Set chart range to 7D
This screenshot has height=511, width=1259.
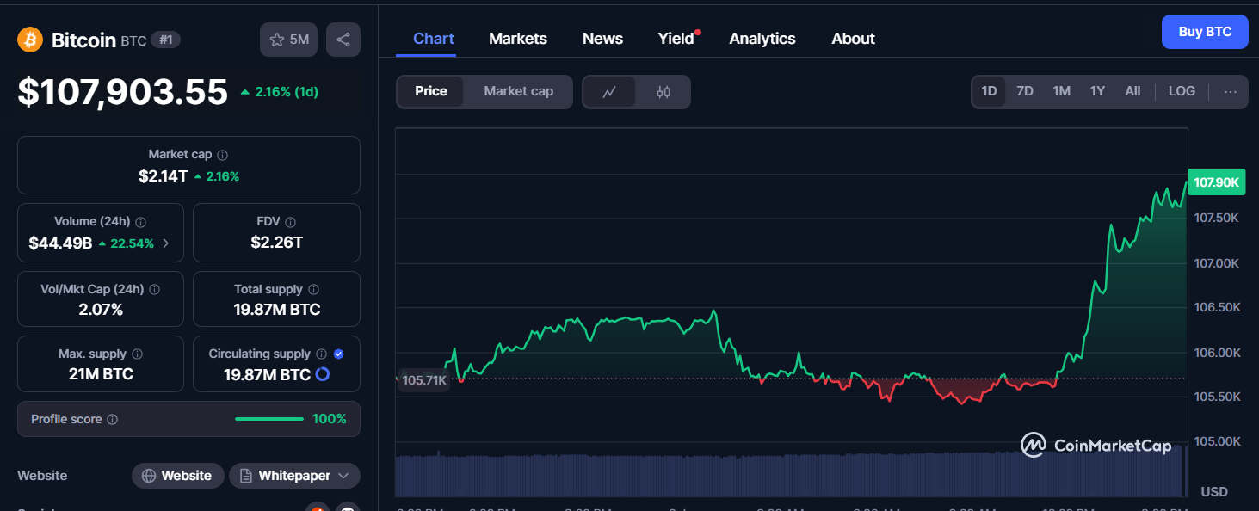tap(1025, 91)
